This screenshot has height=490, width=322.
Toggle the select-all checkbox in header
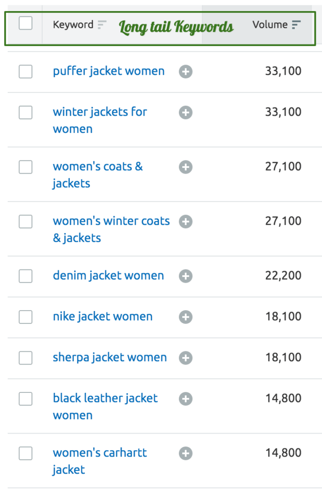coord(26,23)
